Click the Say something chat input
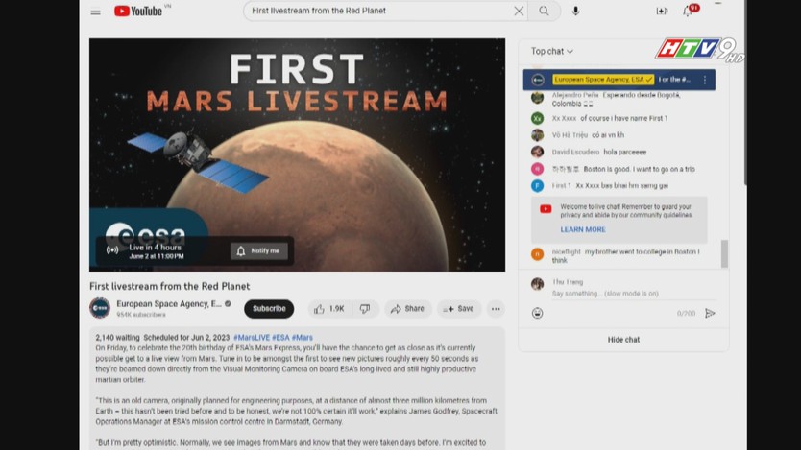 [634, 294]
